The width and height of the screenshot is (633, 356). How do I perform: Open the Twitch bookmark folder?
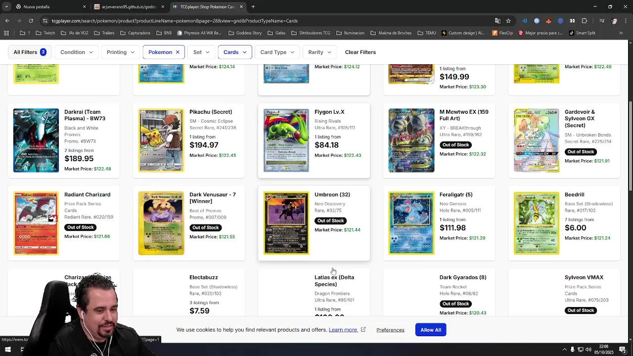click(45, 33)
